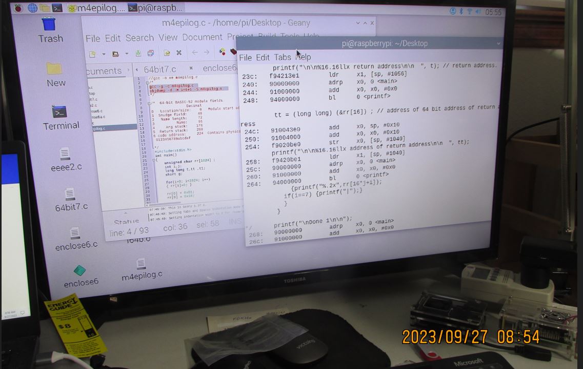Open the terminal's Edit menu
583x369 pixels.
263,57
